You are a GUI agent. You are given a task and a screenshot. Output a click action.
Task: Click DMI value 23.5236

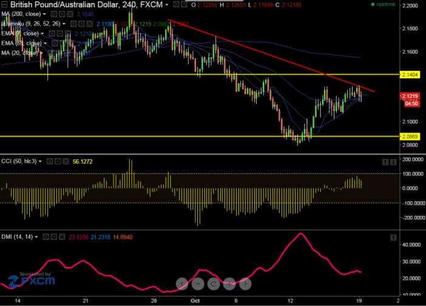click(x=78, y=238)
